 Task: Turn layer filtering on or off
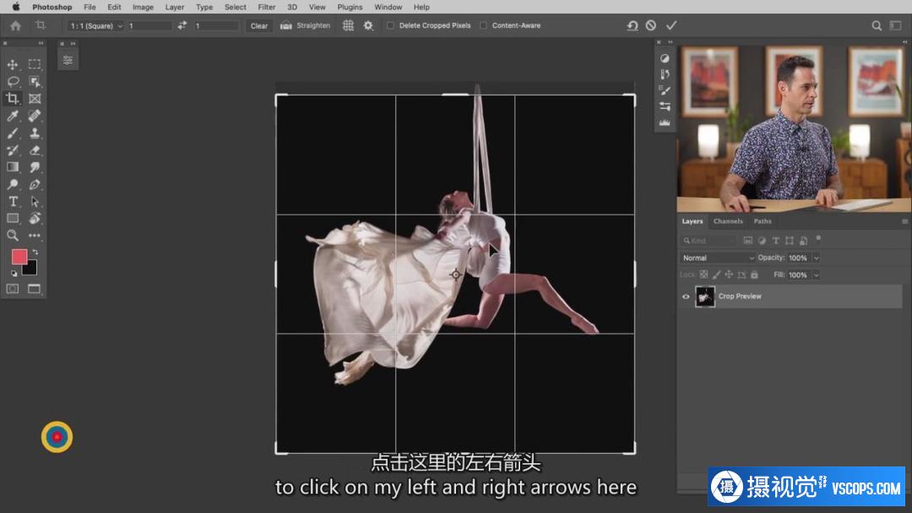click(x=818, y=238)
